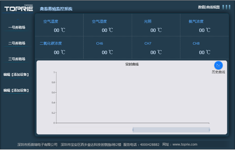Click the 光照 sensor panel
The width and height of the screenshot is (235, 150).
156,26
